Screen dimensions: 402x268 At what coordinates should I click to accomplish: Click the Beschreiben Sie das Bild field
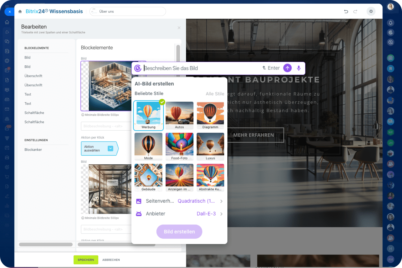point(201,68)
